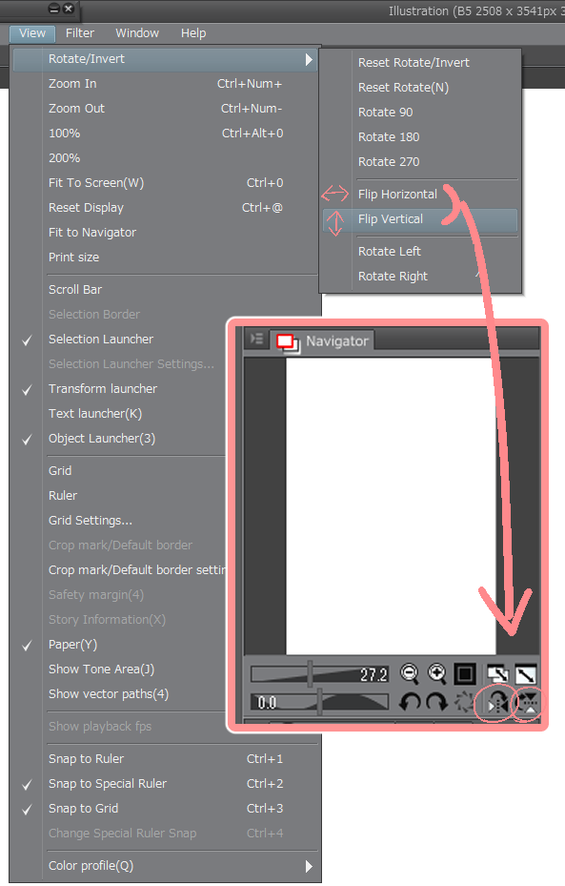
Task: Click the Navigator zoom out magnifier icon
Action: 409,673
